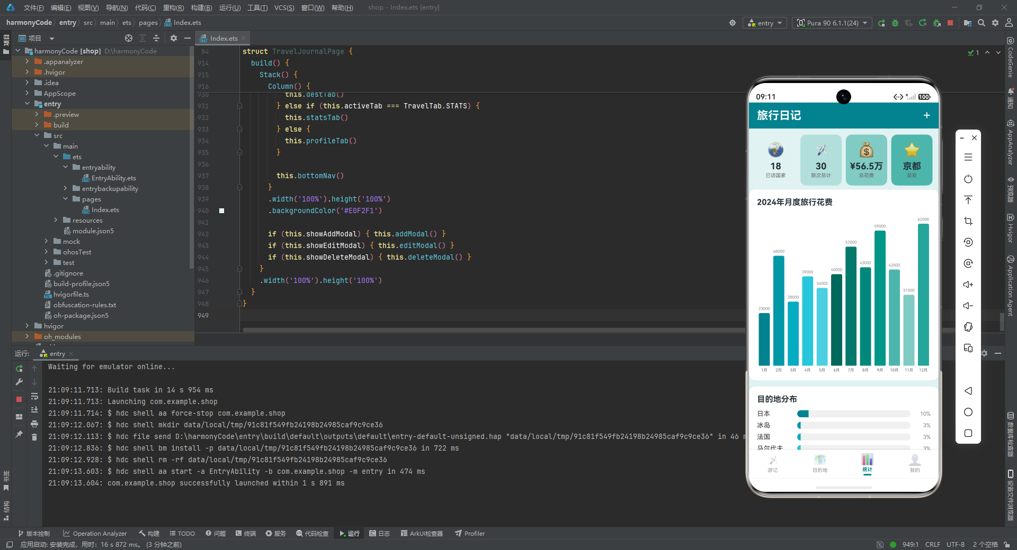Click the Debug bug icon in toolbar
This screenshot has height=550, width=1017.
[895, 23]
